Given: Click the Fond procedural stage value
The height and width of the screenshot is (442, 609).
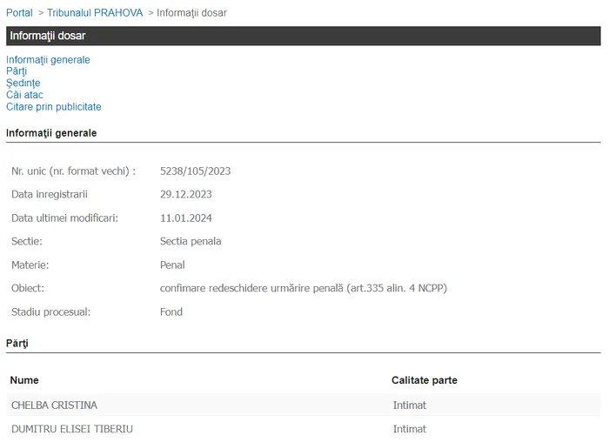Looking at the screenshot, I should (171, 311).
